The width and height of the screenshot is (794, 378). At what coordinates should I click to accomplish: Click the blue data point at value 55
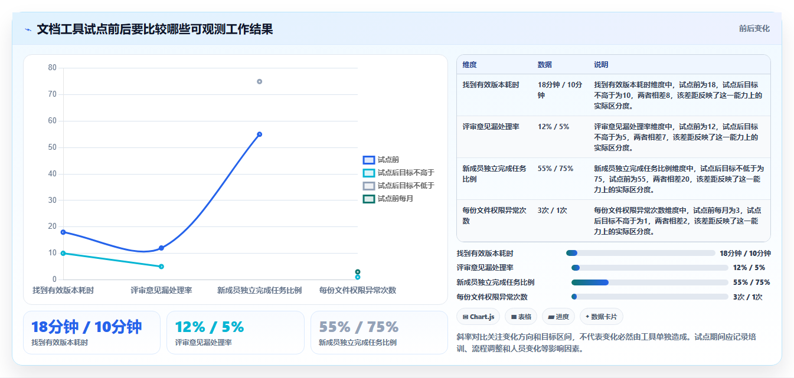point(259,134)
